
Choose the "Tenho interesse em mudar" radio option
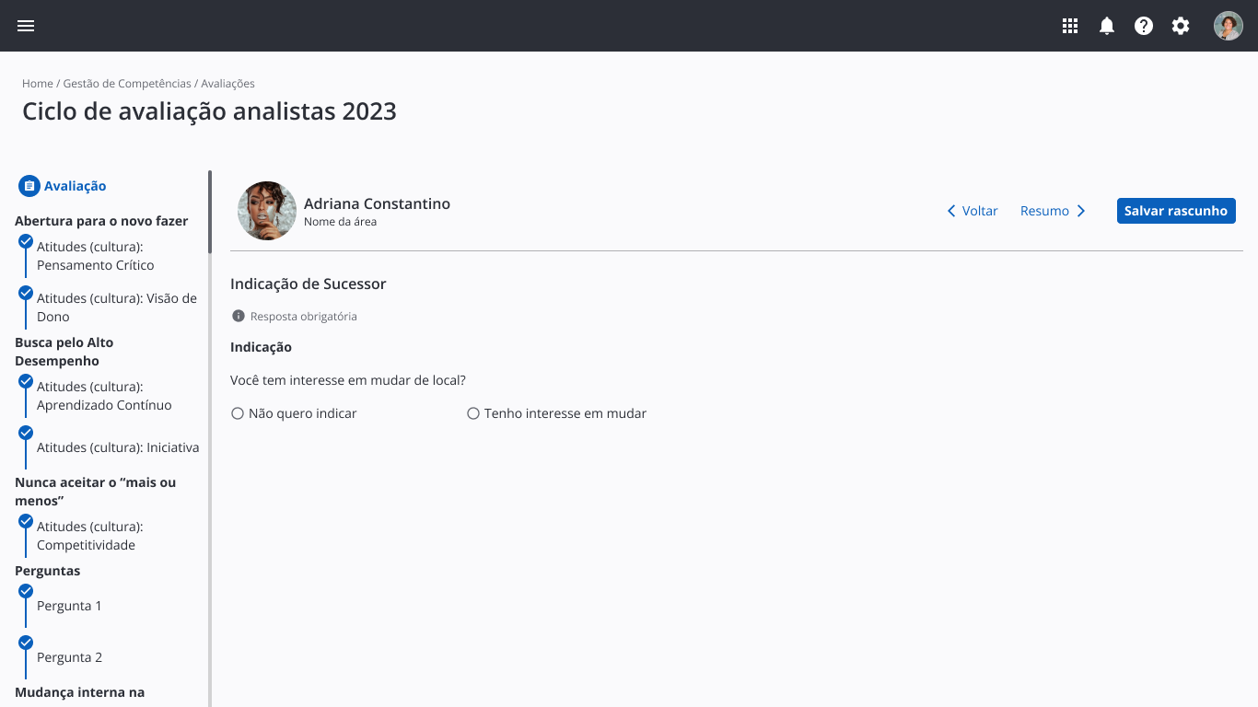473,414
